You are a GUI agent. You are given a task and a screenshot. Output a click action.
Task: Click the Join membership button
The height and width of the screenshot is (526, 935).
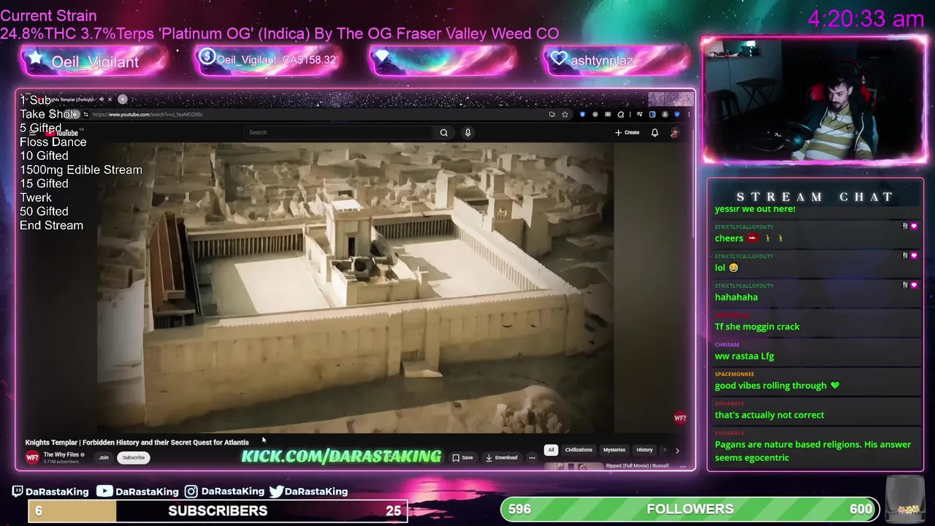(104, 457)
